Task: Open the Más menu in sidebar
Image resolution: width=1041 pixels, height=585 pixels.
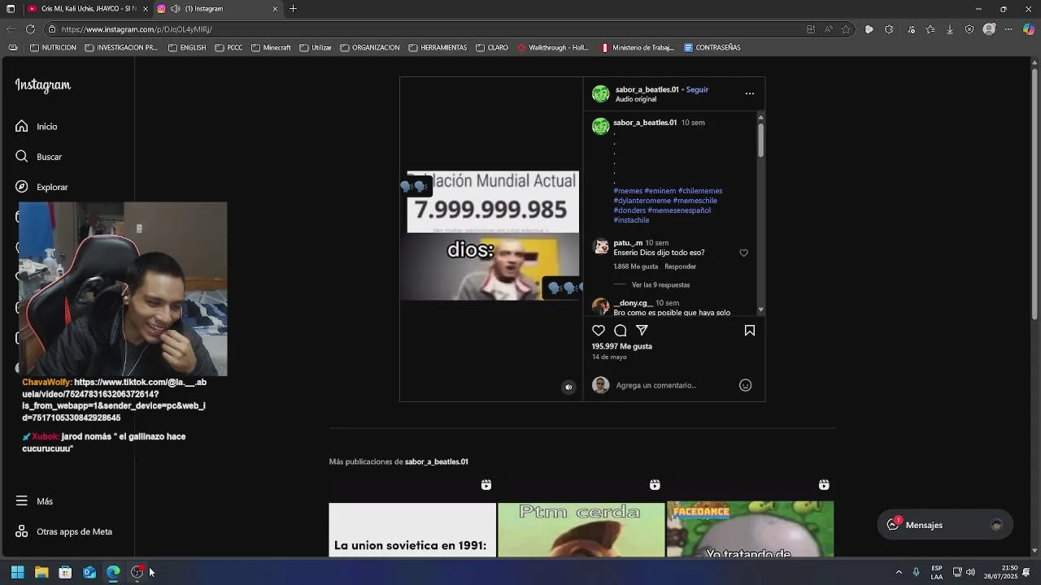Action: [x=34, y=501]
